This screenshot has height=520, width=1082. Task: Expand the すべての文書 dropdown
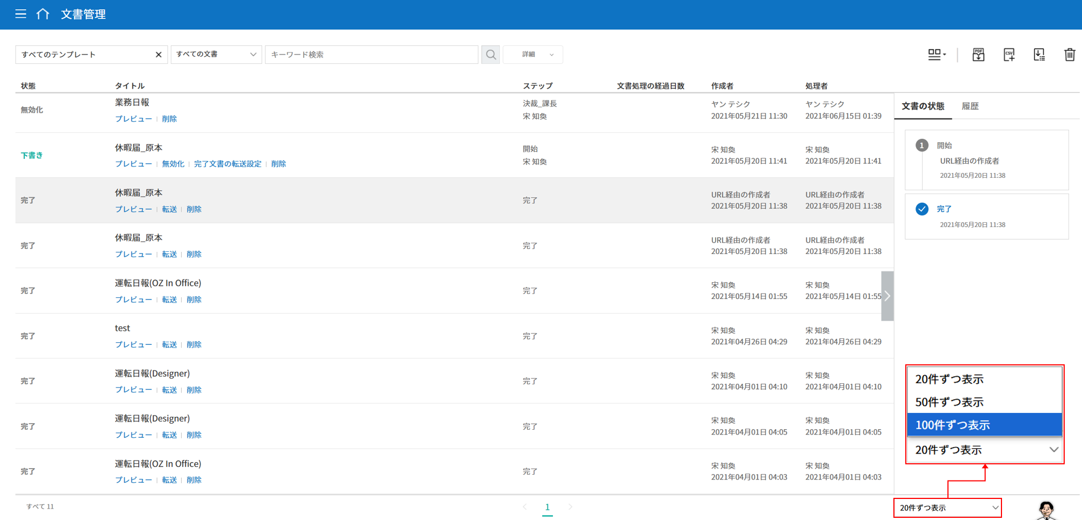216,55
